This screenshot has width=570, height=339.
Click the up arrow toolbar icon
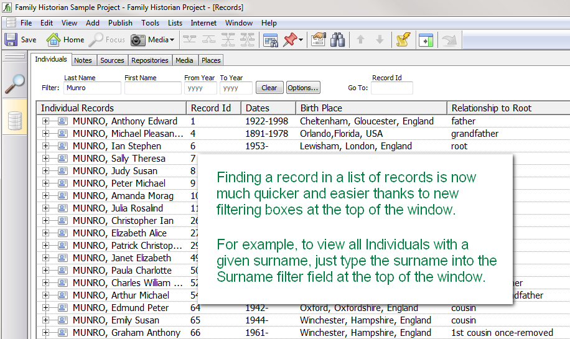coord(360,39)
